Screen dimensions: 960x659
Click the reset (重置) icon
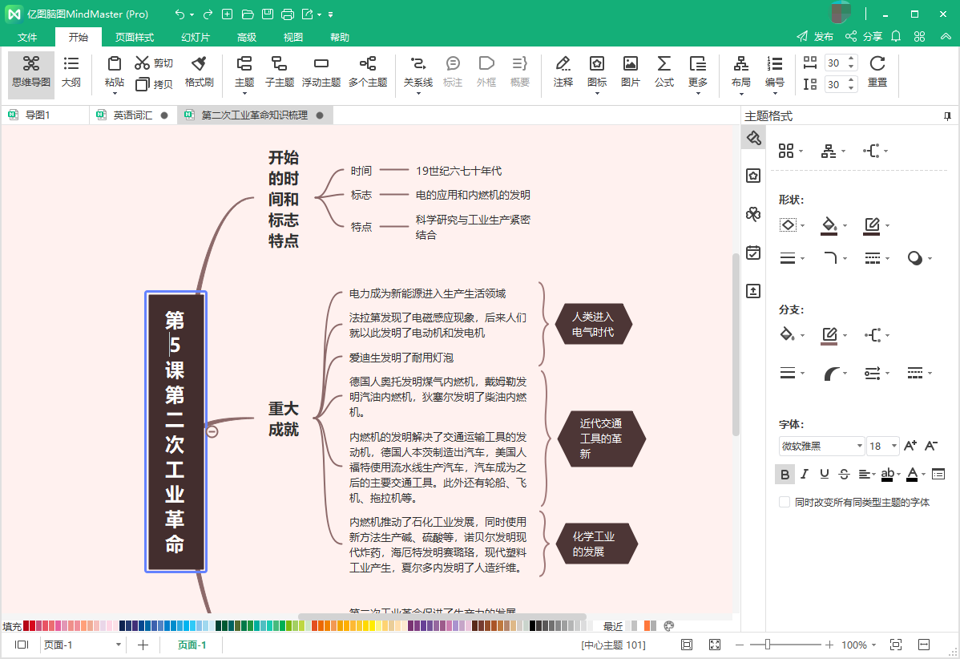pos(877,63)
